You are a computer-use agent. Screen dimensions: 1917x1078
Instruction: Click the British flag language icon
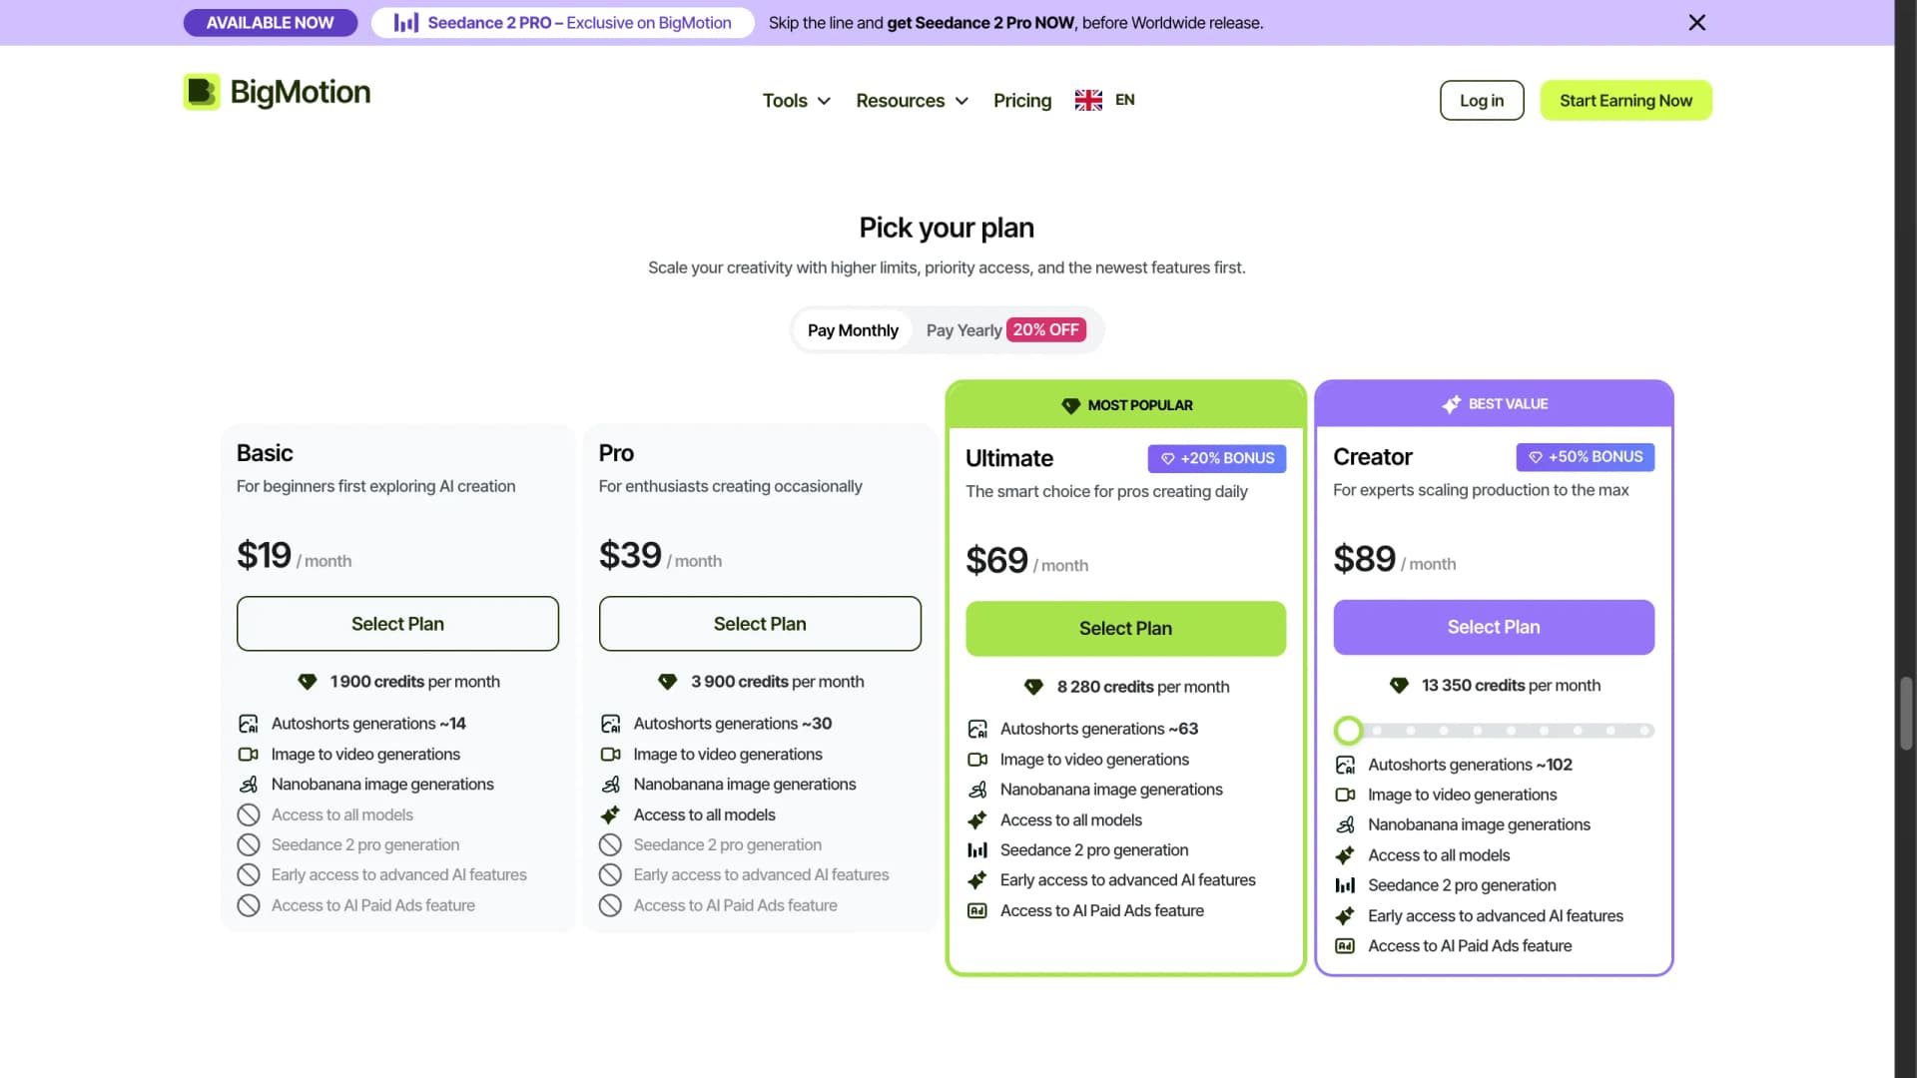(x=1087, y=99)
